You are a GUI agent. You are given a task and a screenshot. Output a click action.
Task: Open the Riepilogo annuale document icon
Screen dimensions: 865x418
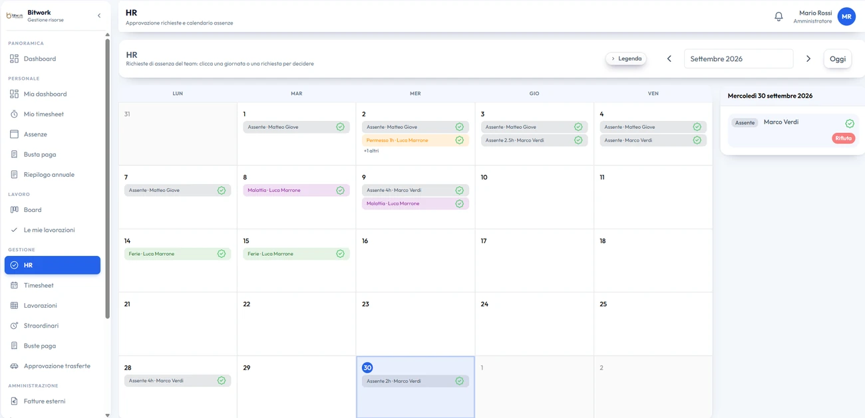[14, 175]
